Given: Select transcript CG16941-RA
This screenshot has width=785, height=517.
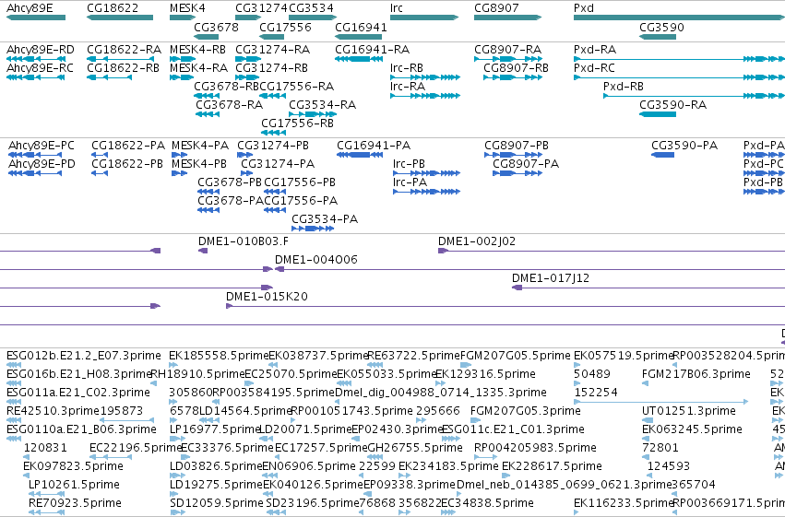Looking at the screenshot, I should pos(373,50).
